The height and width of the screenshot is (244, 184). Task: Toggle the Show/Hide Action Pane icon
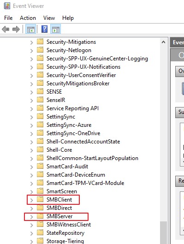coord(56,29)
